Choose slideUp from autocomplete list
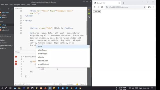This screenshot has width=160, height=90. [62, 57]
